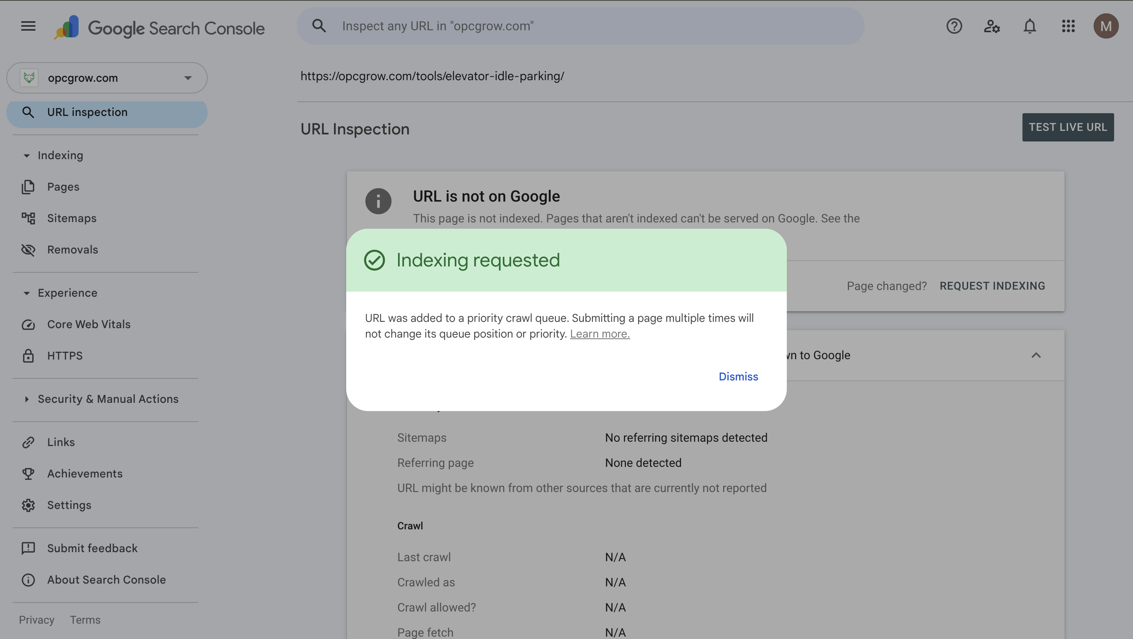Viewport: 1133px width, 639px height.
Task: Click 'URL is not on Google' heading
Action: (486, 196)
